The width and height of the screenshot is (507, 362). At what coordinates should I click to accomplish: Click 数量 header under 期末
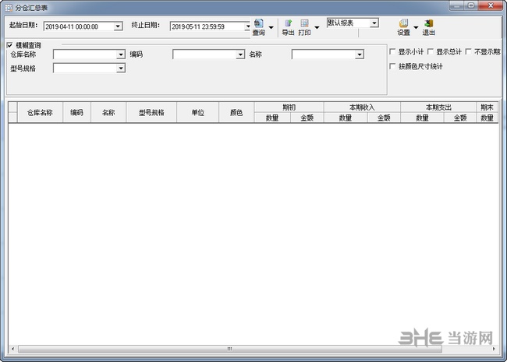coord(487,118)
